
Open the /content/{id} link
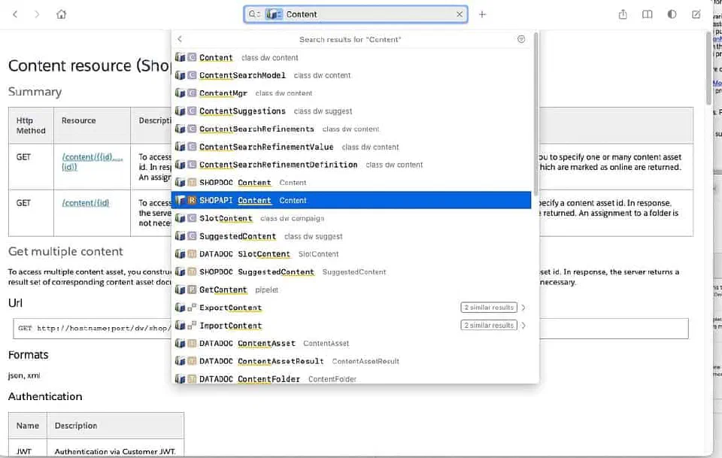click(x=86, y=203)
